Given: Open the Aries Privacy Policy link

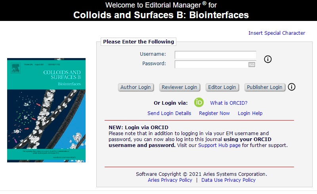Looking at the screenshot, I should [170, 180].
